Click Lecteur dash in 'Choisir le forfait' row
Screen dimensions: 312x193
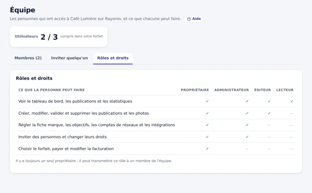click(291, 149)
